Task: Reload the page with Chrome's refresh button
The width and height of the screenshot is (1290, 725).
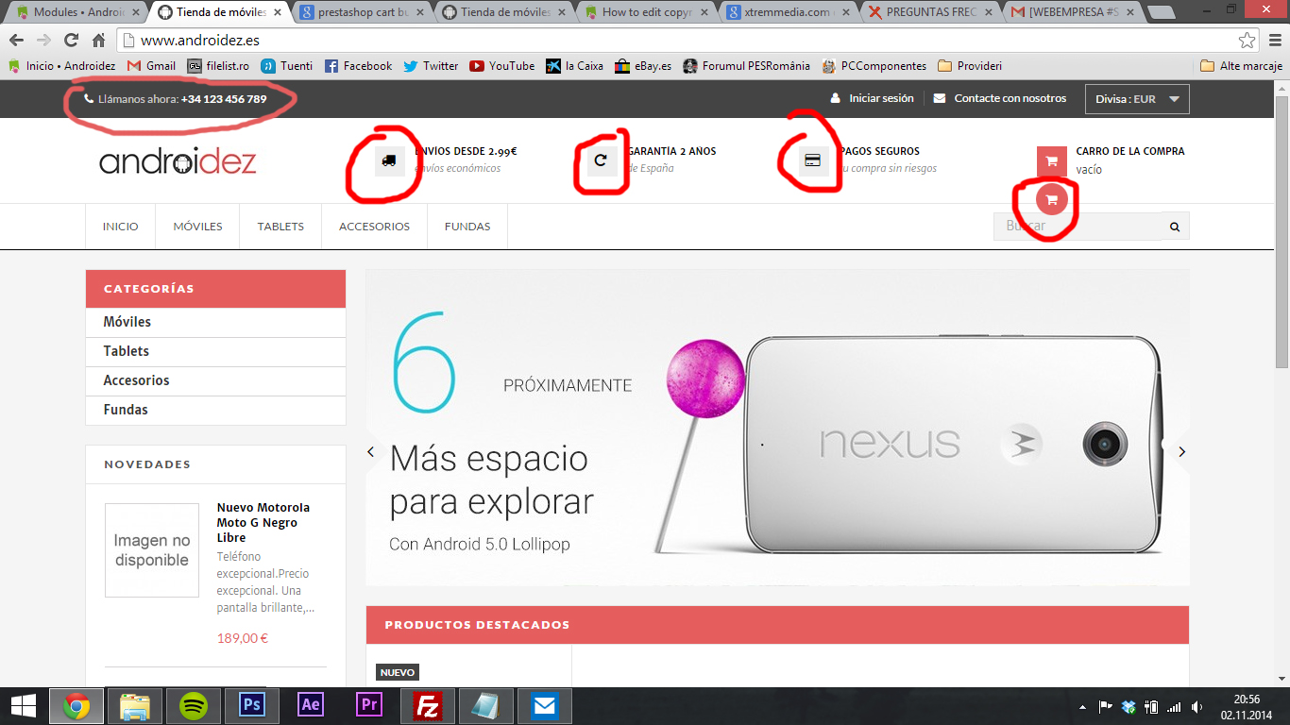Action: 71,41
